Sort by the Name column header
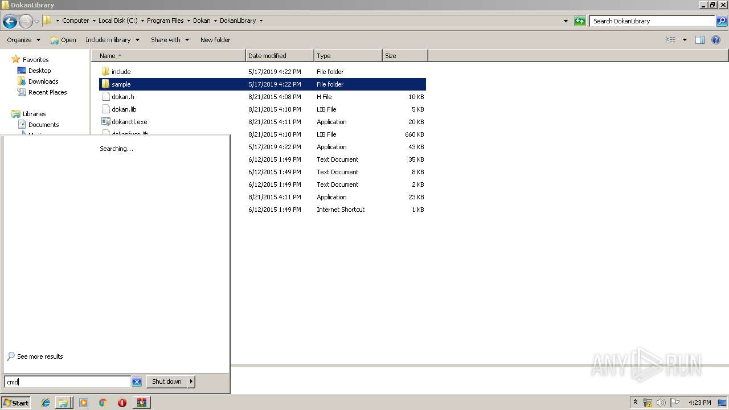The image size is (729, 410). tap(169, 56)
